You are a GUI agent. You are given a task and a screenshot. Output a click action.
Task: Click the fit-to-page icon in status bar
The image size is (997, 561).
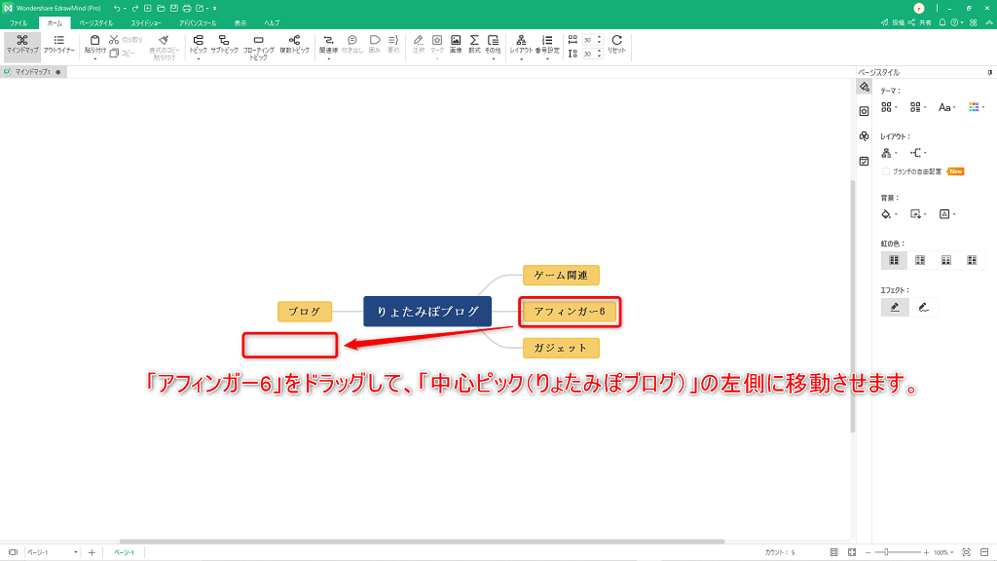pyautogui.click(x=834, y=552)
